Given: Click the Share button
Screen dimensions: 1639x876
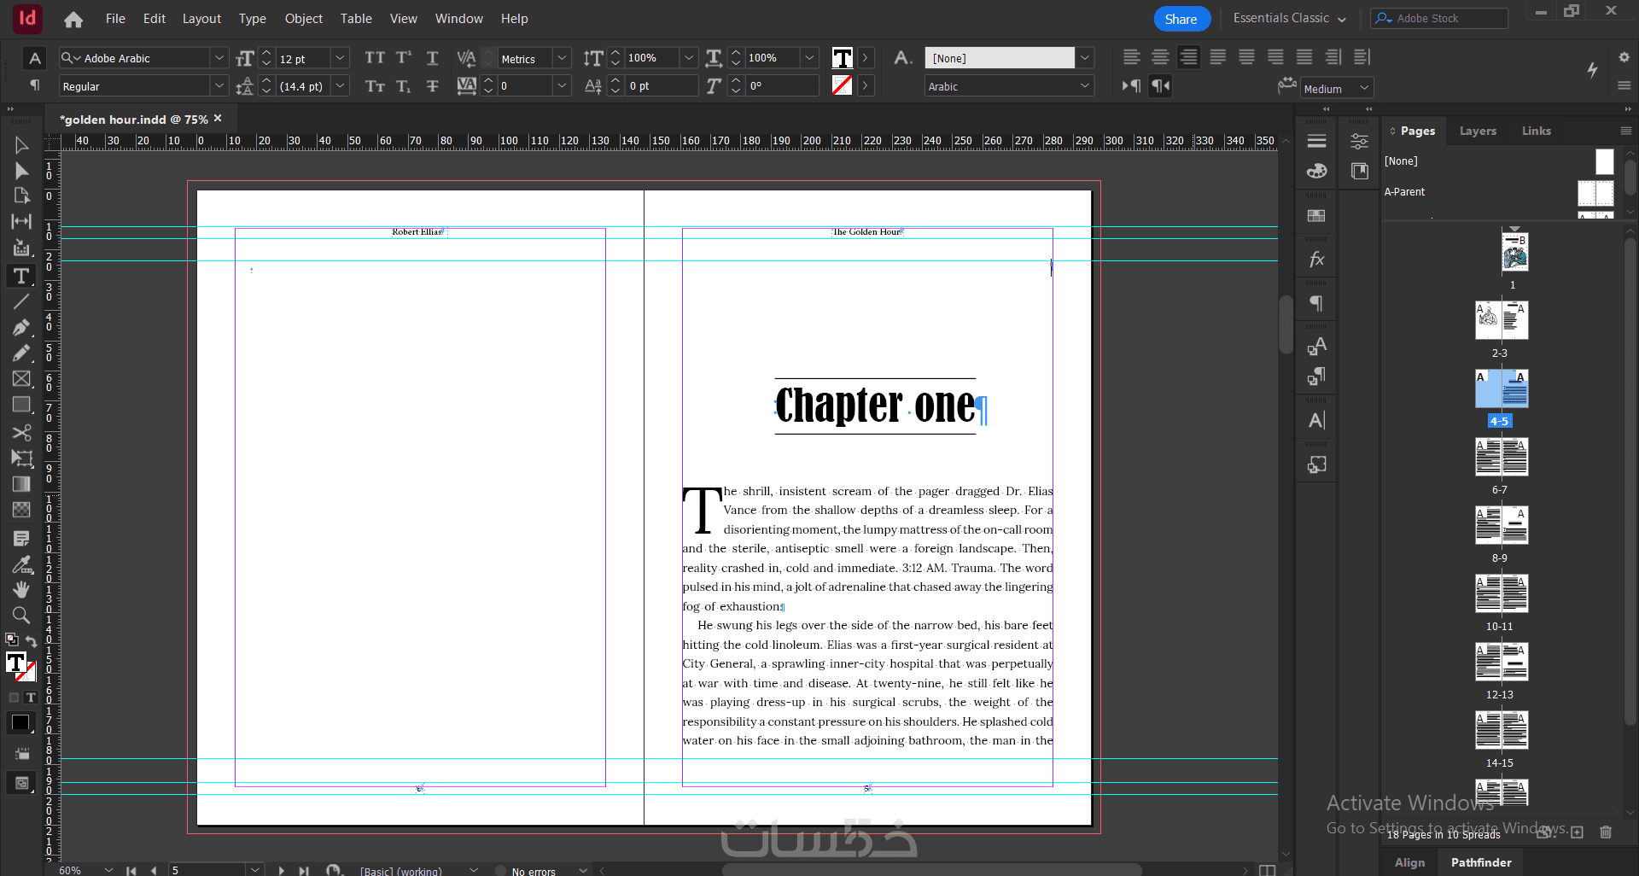Looking at the screenshot, I should (1181, 19).
